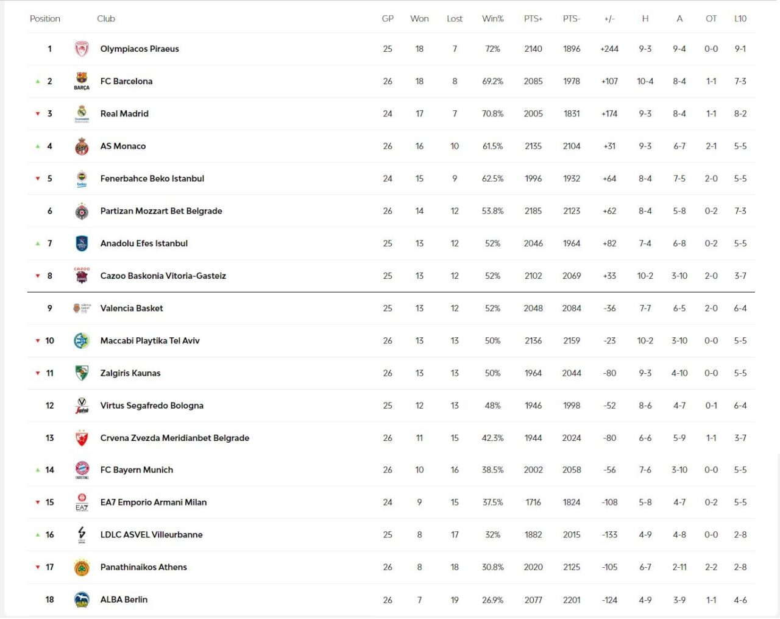
Task: Sort table by Win% column header
Action: pyautogui.click(x=492, y=19)
